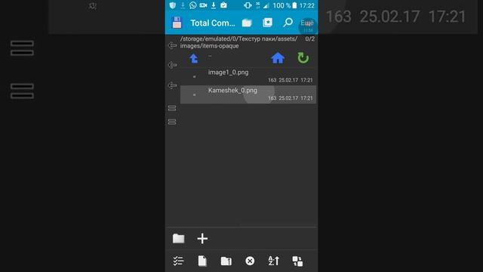This screenshot has height=272, width=483.
Task: Click the search magnifier icon
Action: pyautogui.click(x=288, y=22)
